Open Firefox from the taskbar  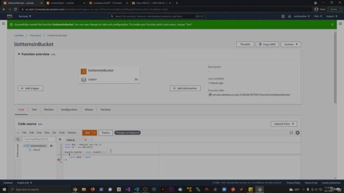pyautogui.click(x=92, y=189)
